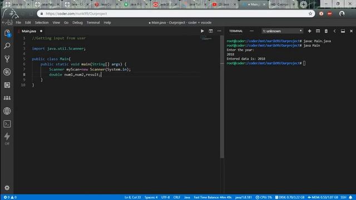The image size is (356, 200).
Task: Click the DISK usage status item
Action: (x=290, y=197)
